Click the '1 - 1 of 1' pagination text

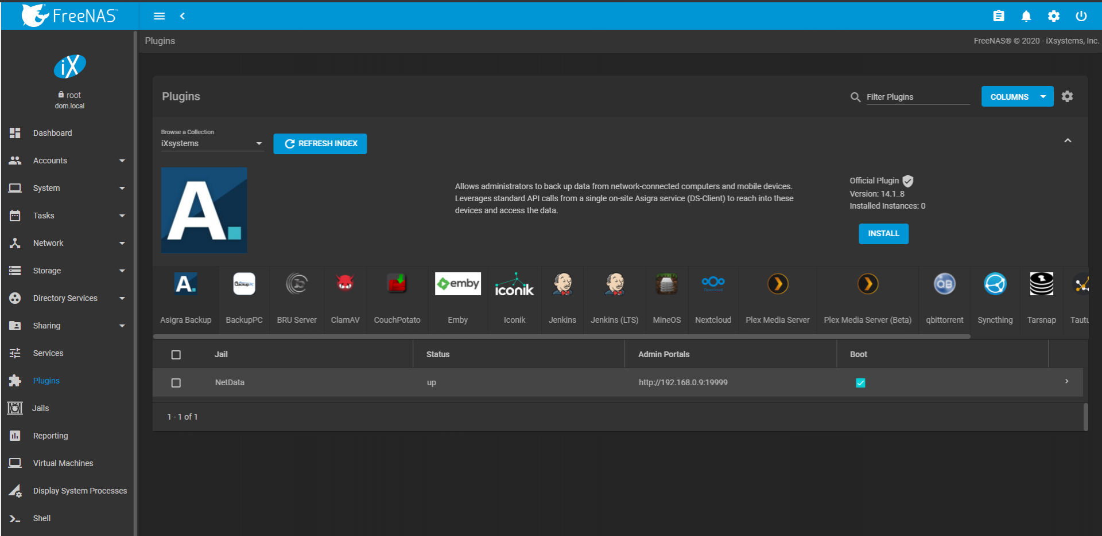(183, 417)
